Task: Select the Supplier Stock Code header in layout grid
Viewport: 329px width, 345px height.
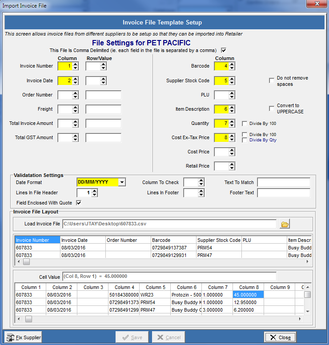Action: pyautogui.click(x=219, y=240)
